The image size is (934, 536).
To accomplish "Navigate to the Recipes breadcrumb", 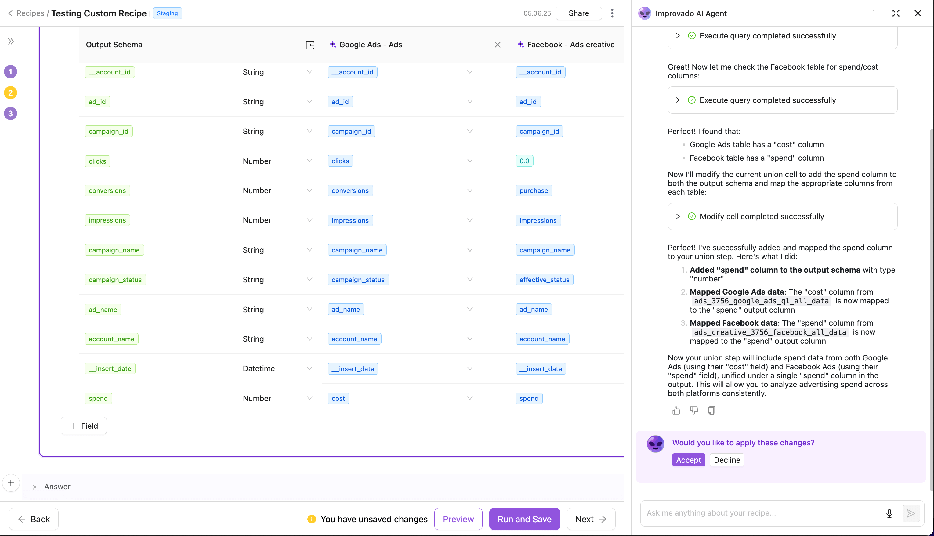I will click(30, 13).
